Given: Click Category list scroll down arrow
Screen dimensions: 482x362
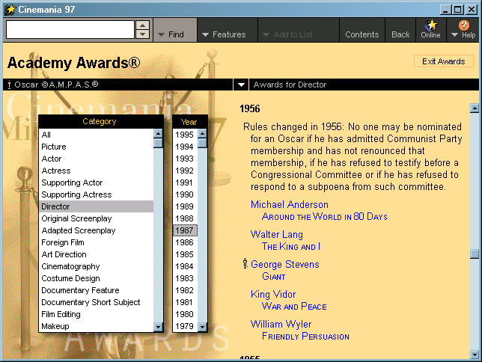Looking at the screenshot, I should coord(158,327).
